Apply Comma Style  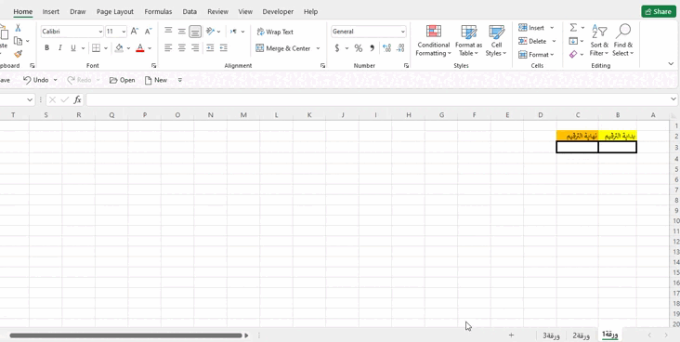(372, 48)
